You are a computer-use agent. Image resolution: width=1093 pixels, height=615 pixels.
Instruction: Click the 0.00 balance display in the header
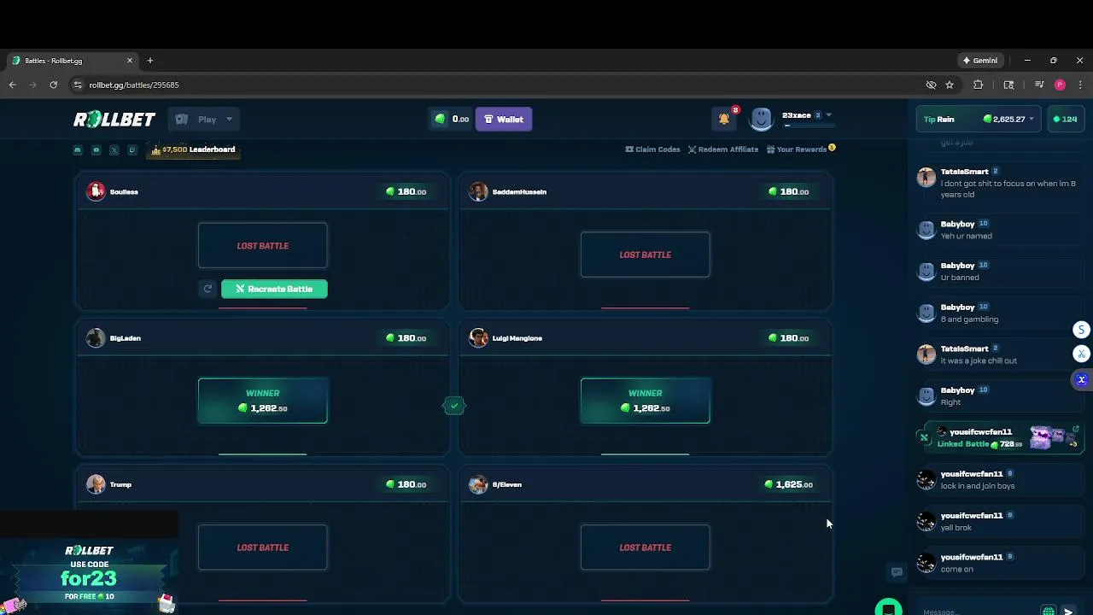click(x=461, y=120)
